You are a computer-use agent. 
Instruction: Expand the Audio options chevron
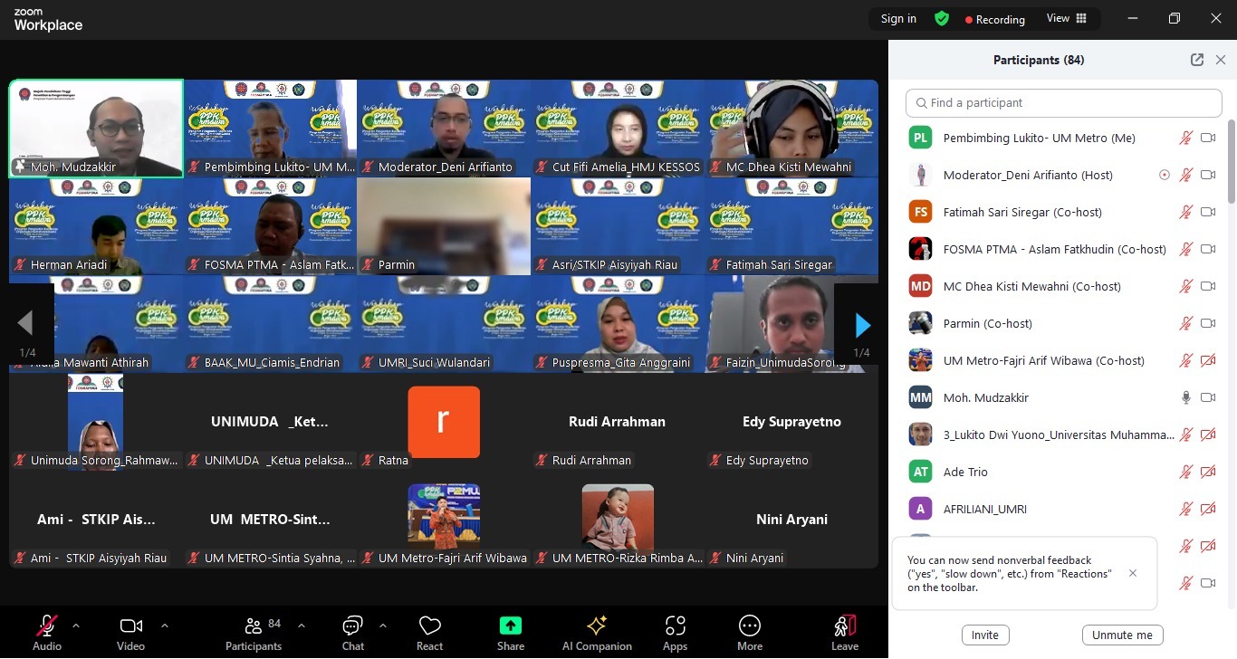tap(76, 626)
